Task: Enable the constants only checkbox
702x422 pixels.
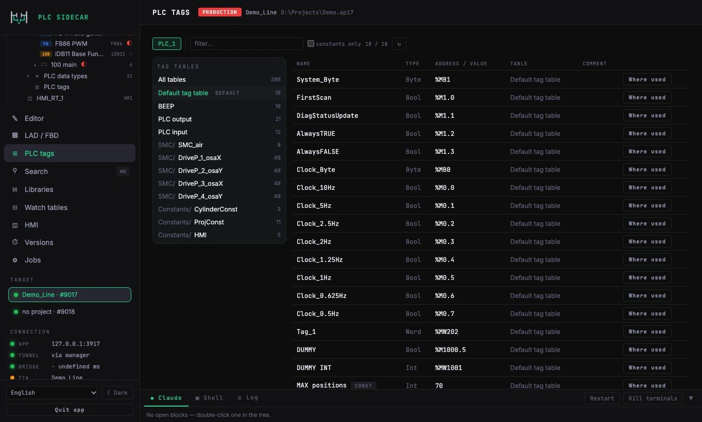Action: click(311, 44)
